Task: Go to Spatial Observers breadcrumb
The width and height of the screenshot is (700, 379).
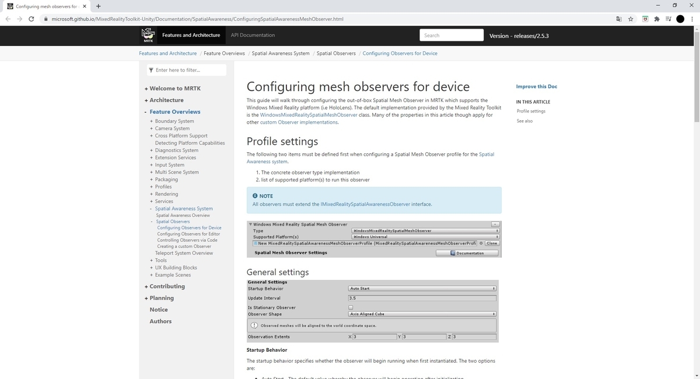Action: point(336,53)
